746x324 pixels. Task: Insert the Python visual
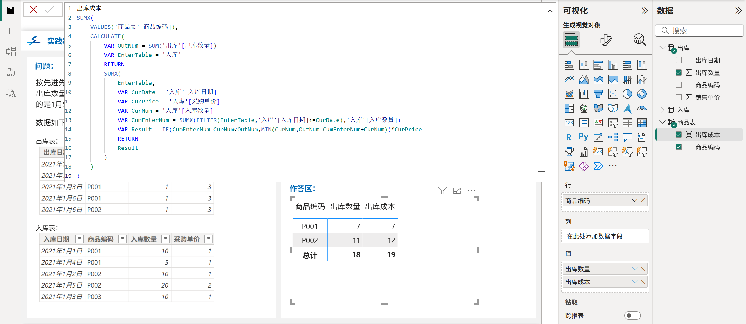tap(584, 137)
